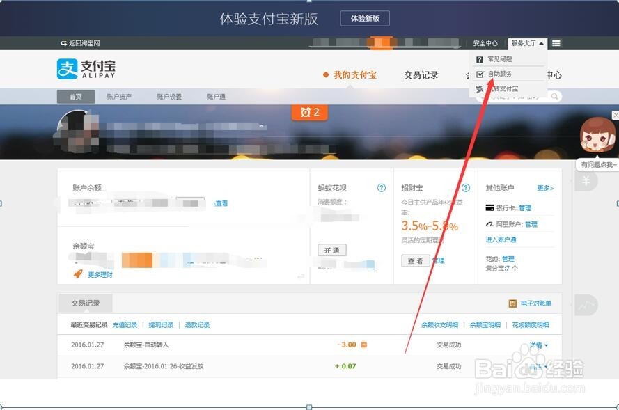Click 管理 next to 花呗
Viewport: 619px width, 410px height.
[508, 259]
